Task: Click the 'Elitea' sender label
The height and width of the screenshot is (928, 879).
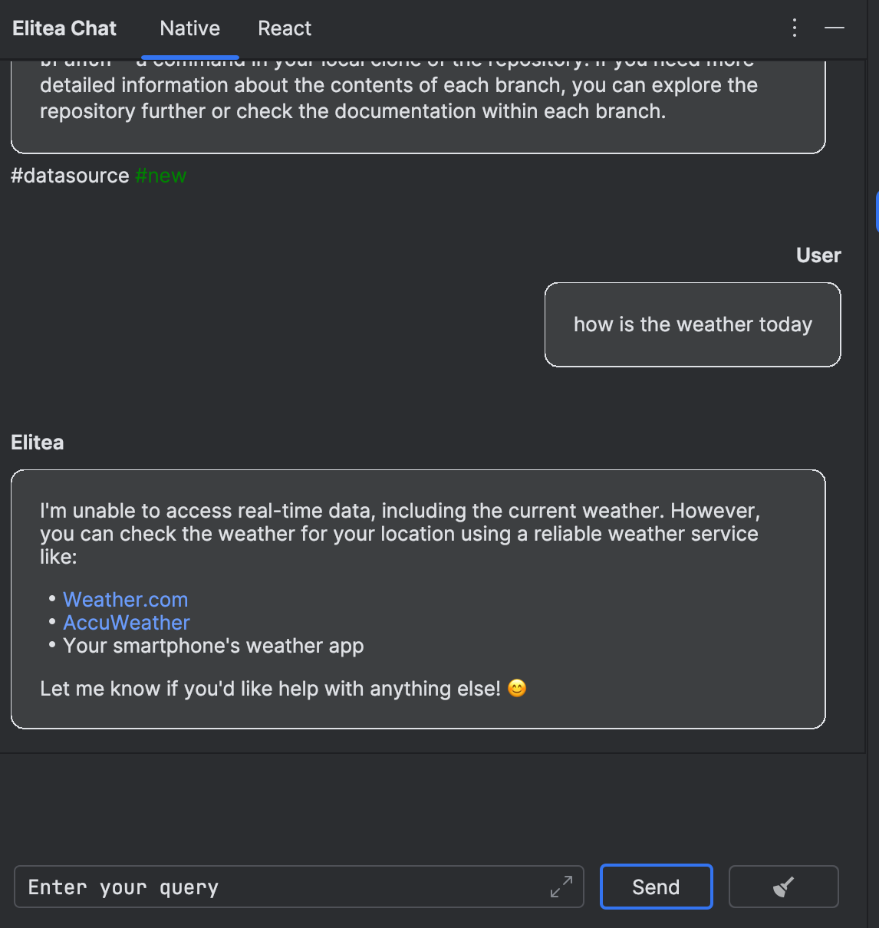Action: [x=38, y=443]
